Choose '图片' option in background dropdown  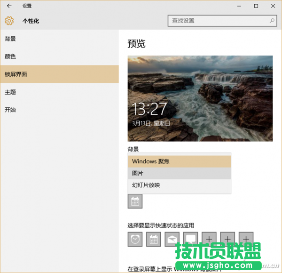(180, 173)
